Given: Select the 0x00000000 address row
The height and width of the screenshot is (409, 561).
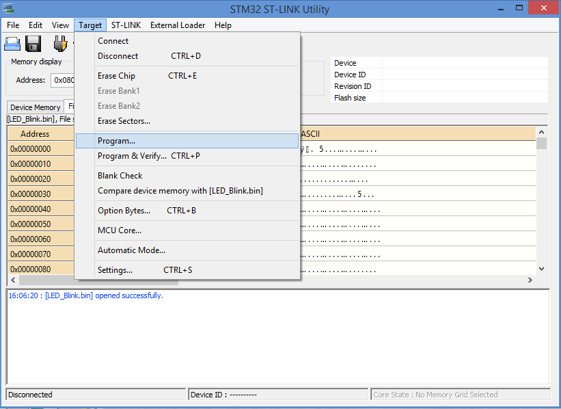Looking at the screenshot, I should (41, 148).
